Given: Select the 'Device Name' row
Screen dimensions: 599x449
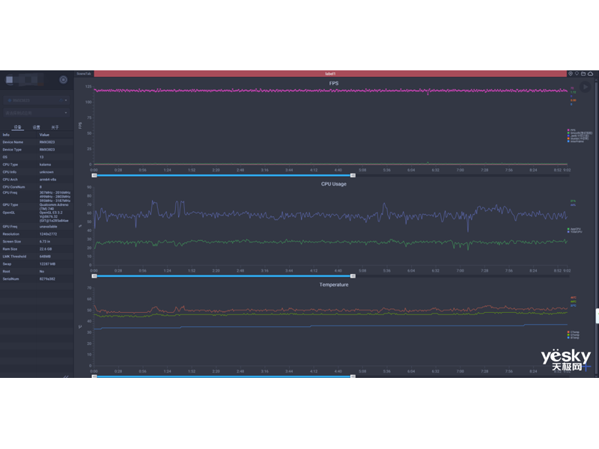Looking at the screenshot, I should tap(37, 142).
